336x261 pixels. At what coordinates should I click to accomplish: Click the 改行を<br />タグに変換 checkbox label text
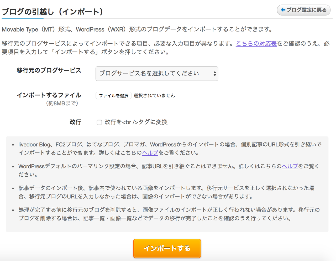pyautogui.click(x=136, y=122)
